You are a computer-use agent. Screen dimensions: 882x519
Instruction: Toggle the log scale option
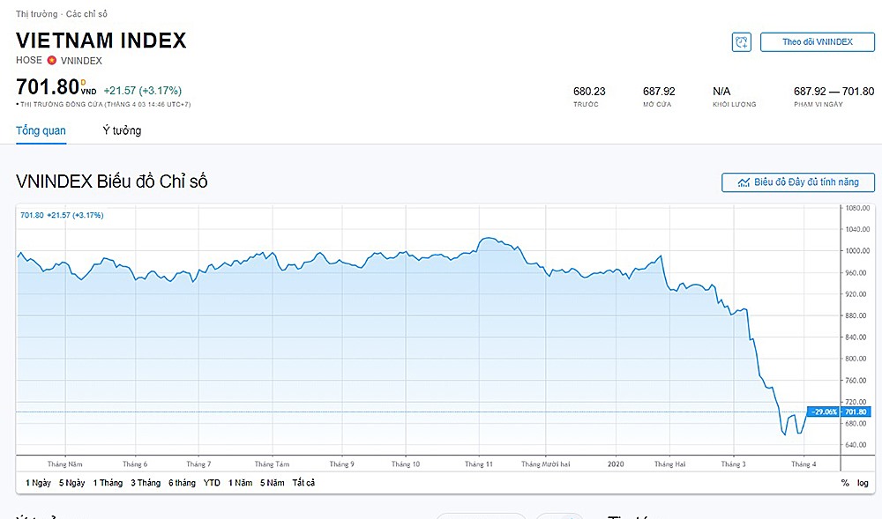[863, 483]
